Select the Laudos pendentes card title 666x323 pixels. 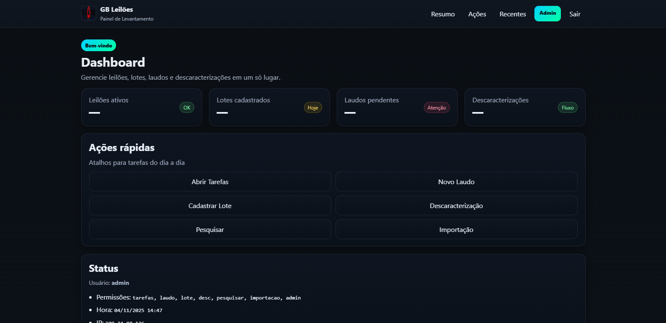pyautogui.click(x=371, y=100)
